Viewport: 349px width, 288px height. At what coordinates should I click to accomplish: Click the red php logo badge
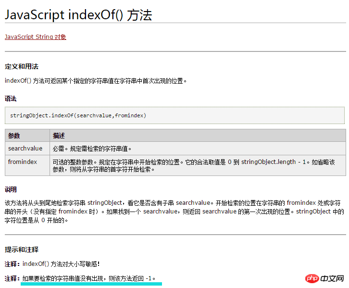click(x=312, y=278)
